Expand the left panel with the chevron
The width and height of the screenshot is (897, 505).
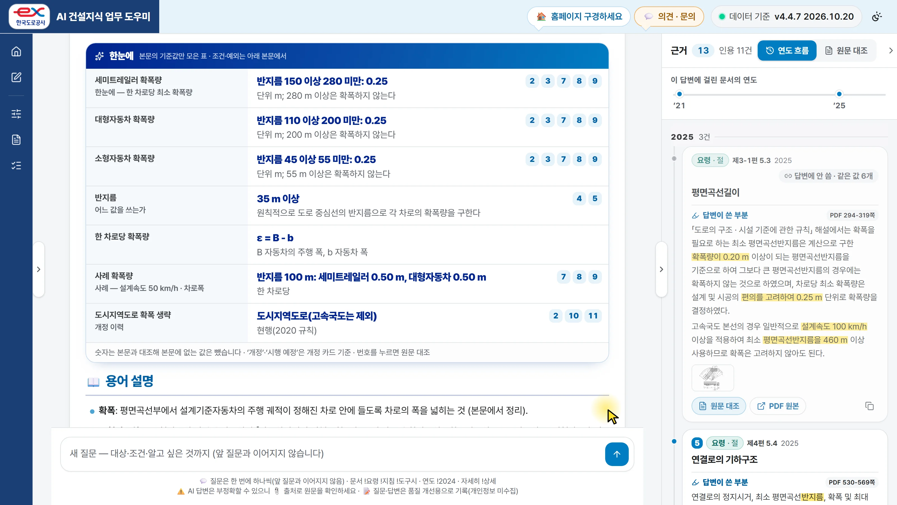click(x=39, y=269)
